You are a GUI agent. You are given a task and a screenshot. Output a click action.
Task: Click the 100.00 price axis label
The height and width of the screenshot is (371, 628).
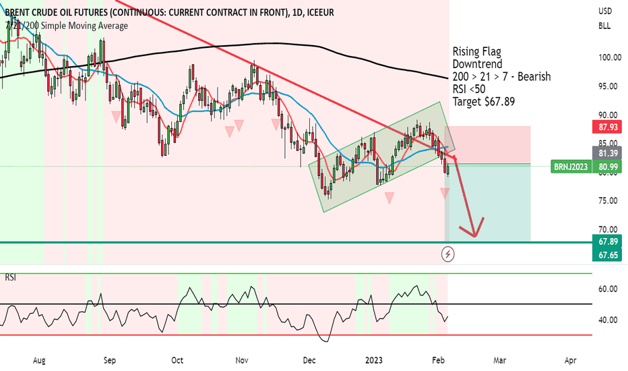click(x=610, y=58)
